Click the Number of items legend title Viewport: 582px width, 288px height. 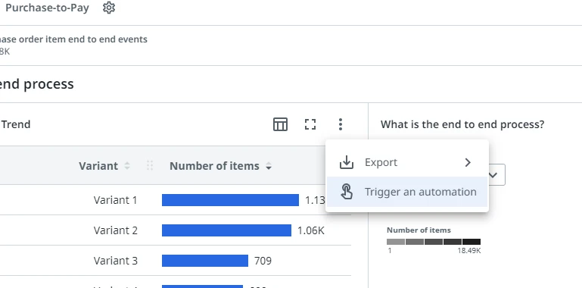click(x=419, y=230)
